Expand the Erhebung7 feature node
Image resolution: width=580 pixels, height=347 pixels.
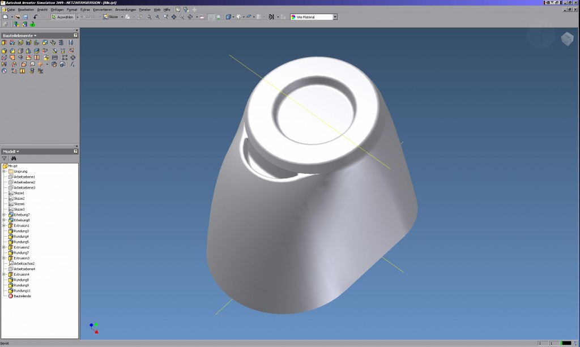(5, 215)
